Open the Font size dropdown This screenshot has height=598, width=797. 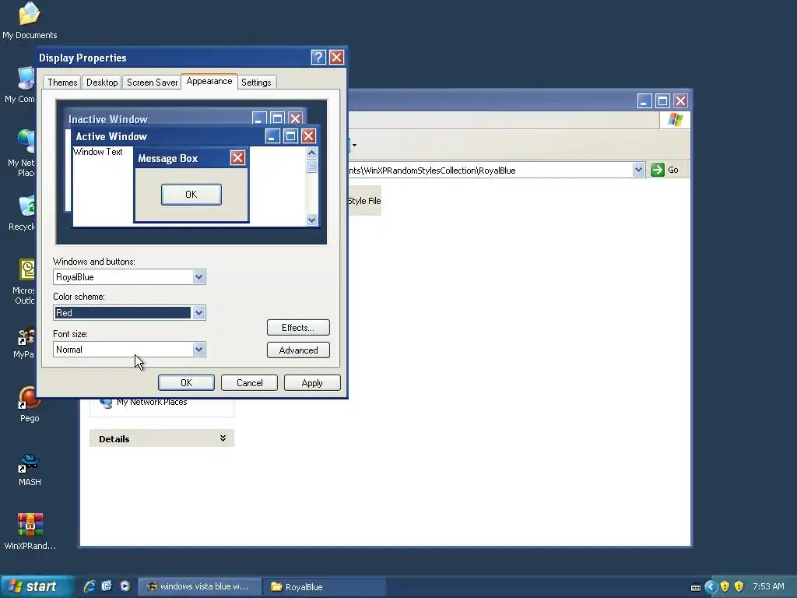coord(198,350)
